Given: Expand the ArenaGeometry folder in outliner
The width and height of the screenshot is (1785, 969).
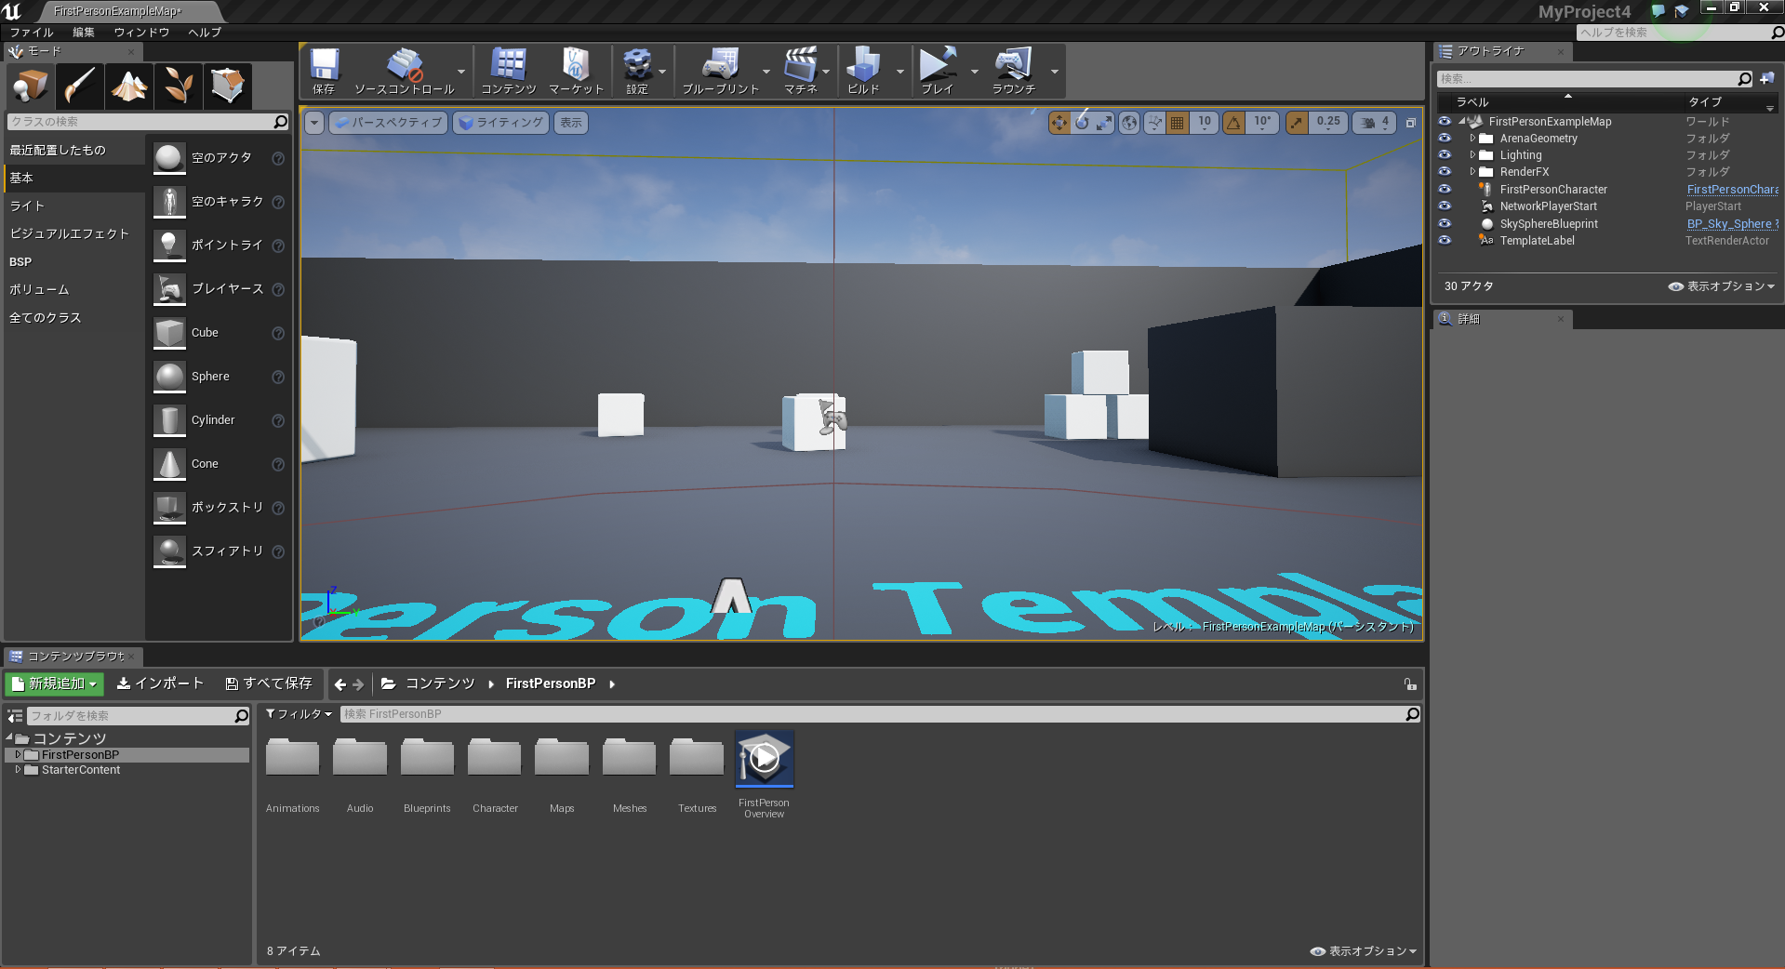Looking at the screenshot, I should [1472, 139].
